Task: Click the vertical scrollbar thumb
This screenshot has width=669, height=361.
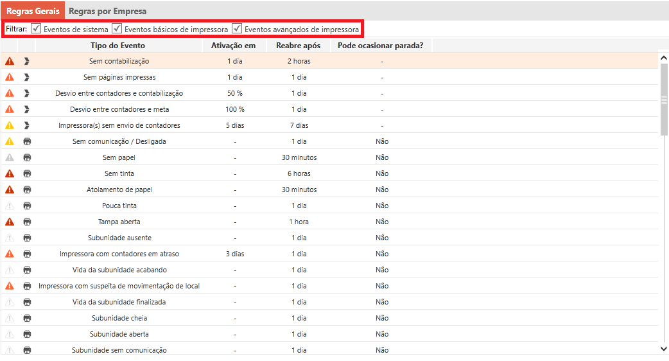Action: click(x=664, y=100)
